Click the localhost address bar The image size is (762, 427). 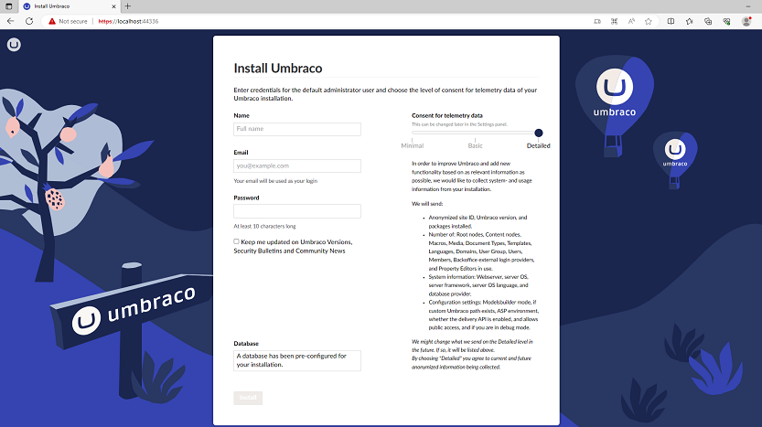tap(128, 21)
